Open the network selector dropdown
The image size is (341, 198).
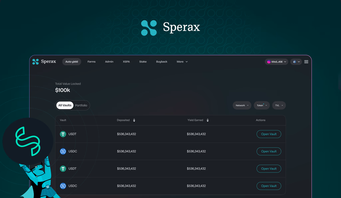tap(296, 62)
